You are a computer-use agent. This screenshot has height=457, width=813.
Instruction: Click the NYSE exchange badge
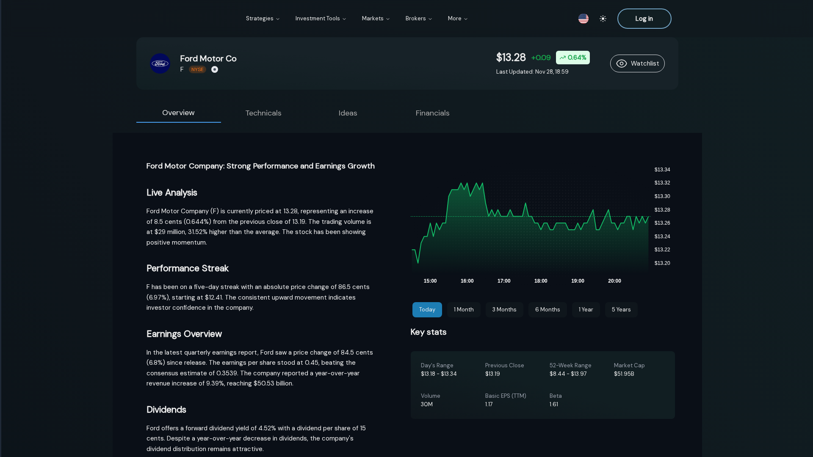pos(197,69)
